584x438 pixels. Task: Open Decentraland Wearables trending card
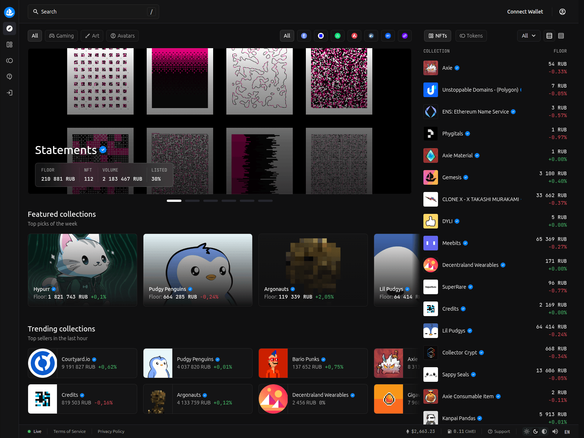pyautogui.click(x=313, y=399)
